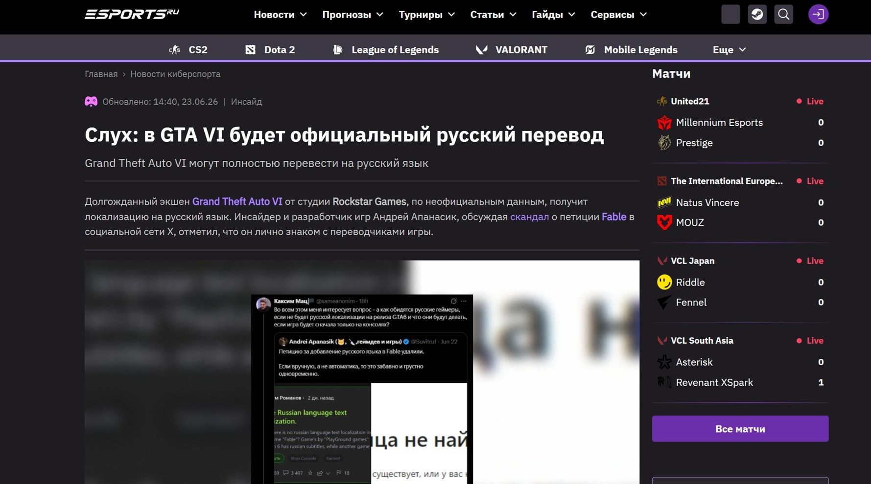Screen dimensions: 871x484
Task: Select the Fennel team logo
Action: pos(664,303)
